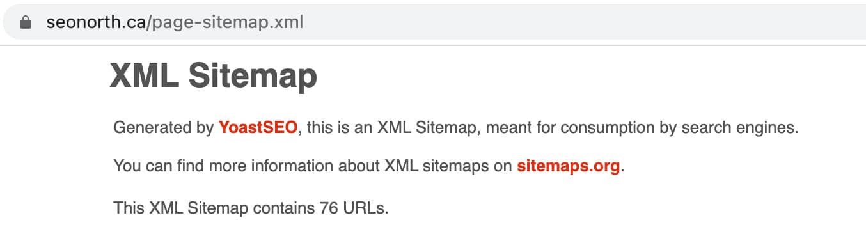Click the blank page area beside the heading
Image resolution: width=866 pixels, height=234 pixels.
pyautogui.click(x=576, y=76)
